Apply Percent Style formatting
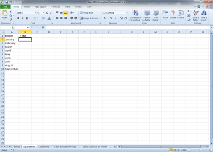 pos(111,18)
